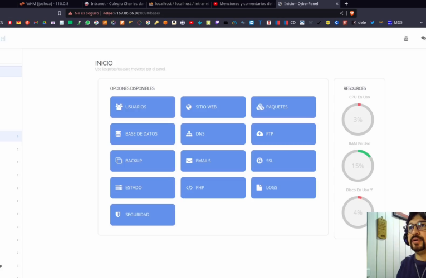Switch to Menciones y comentarios tab
The width and height of the screenshot is (426, 278).
coord(243,4)
